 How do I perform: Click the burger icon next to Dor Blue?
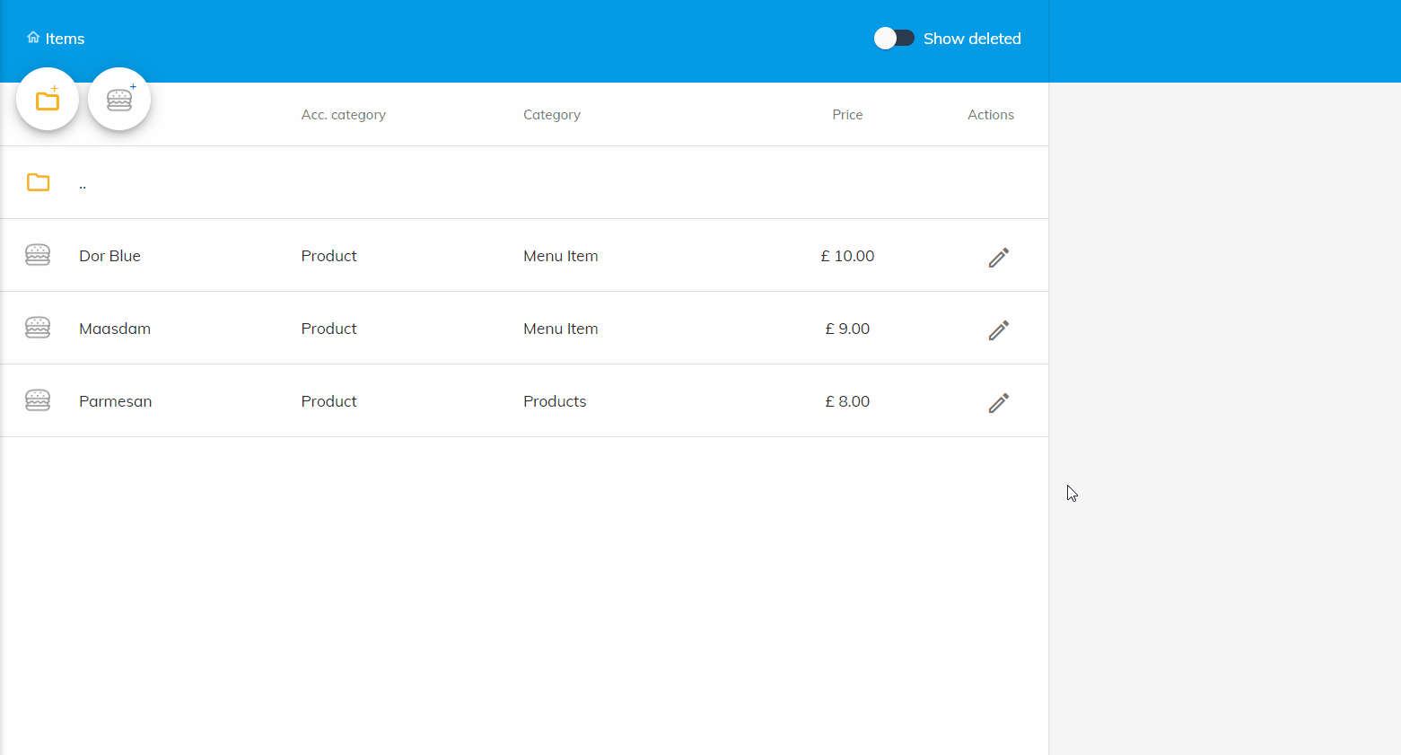[38, 255]
